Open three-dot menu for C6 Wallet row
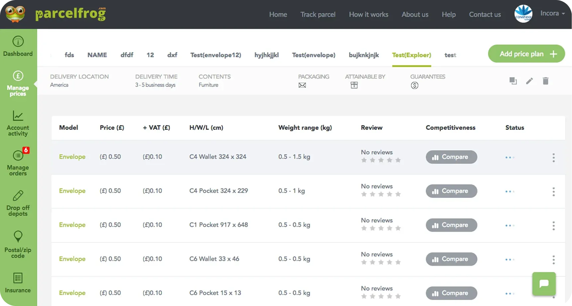The image size is (572, 306). [553, 259]
